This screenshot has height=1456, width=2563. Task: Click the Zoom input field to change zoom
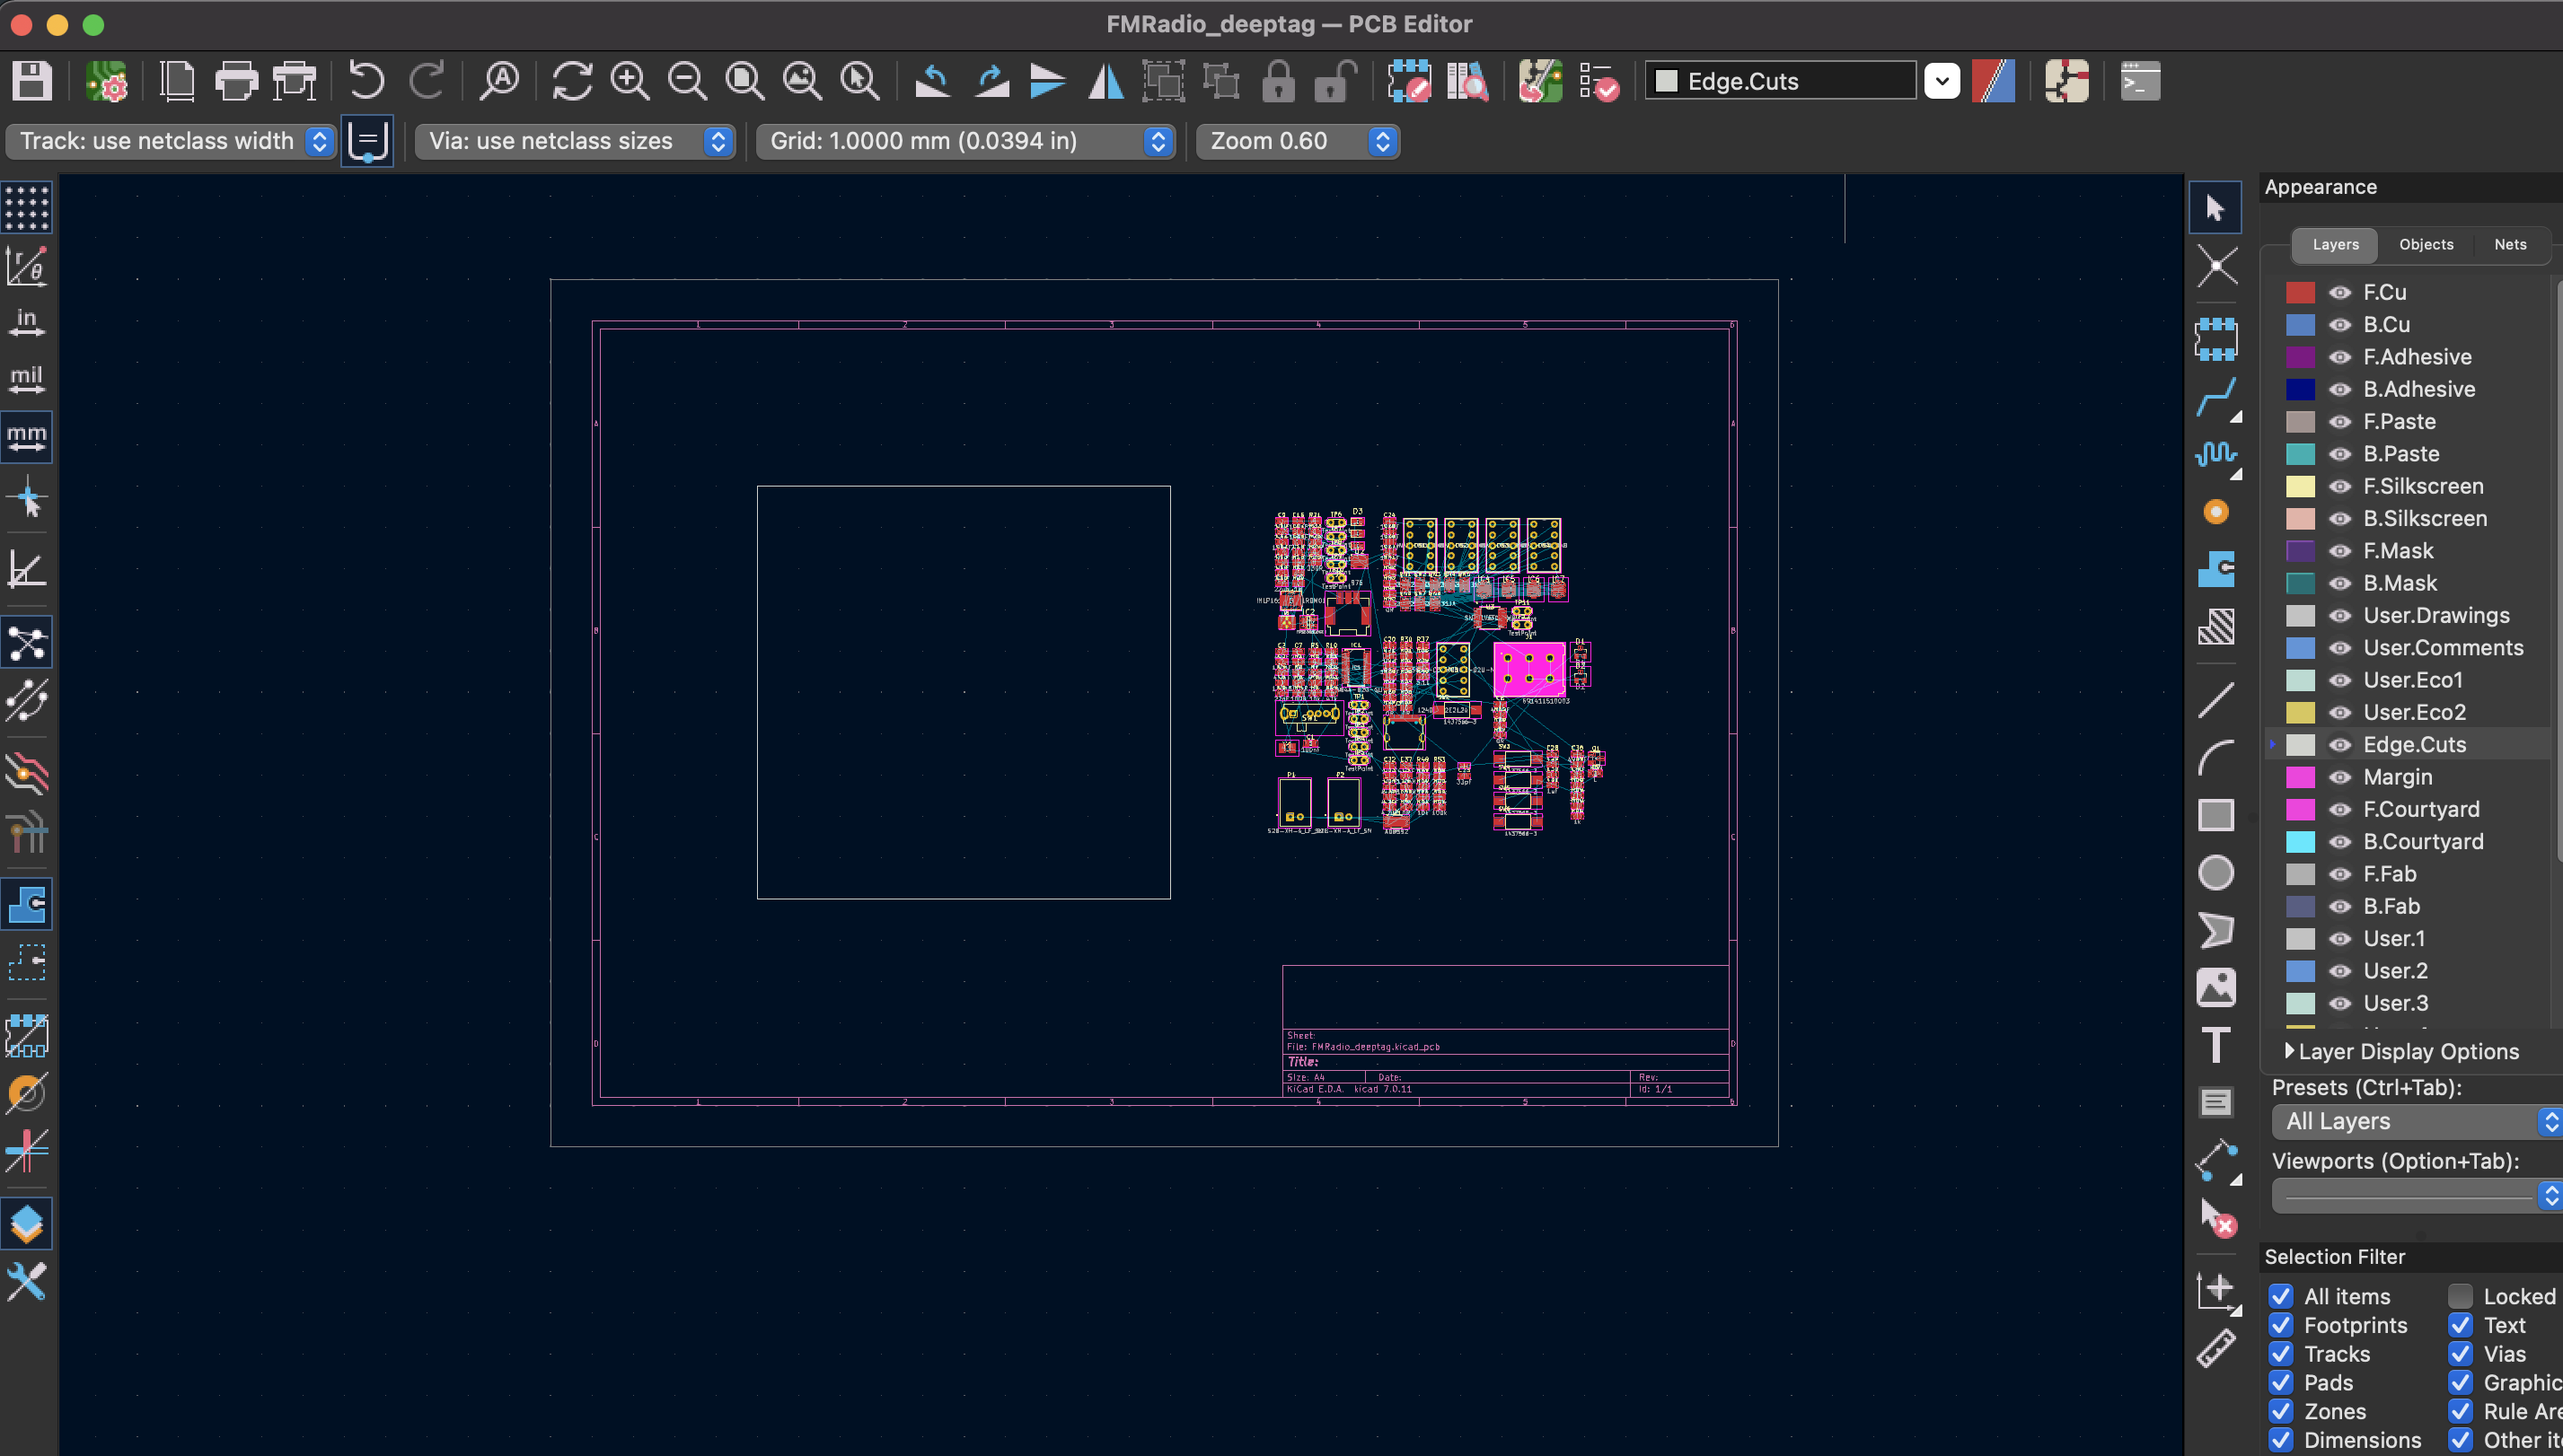point(1285,139)
